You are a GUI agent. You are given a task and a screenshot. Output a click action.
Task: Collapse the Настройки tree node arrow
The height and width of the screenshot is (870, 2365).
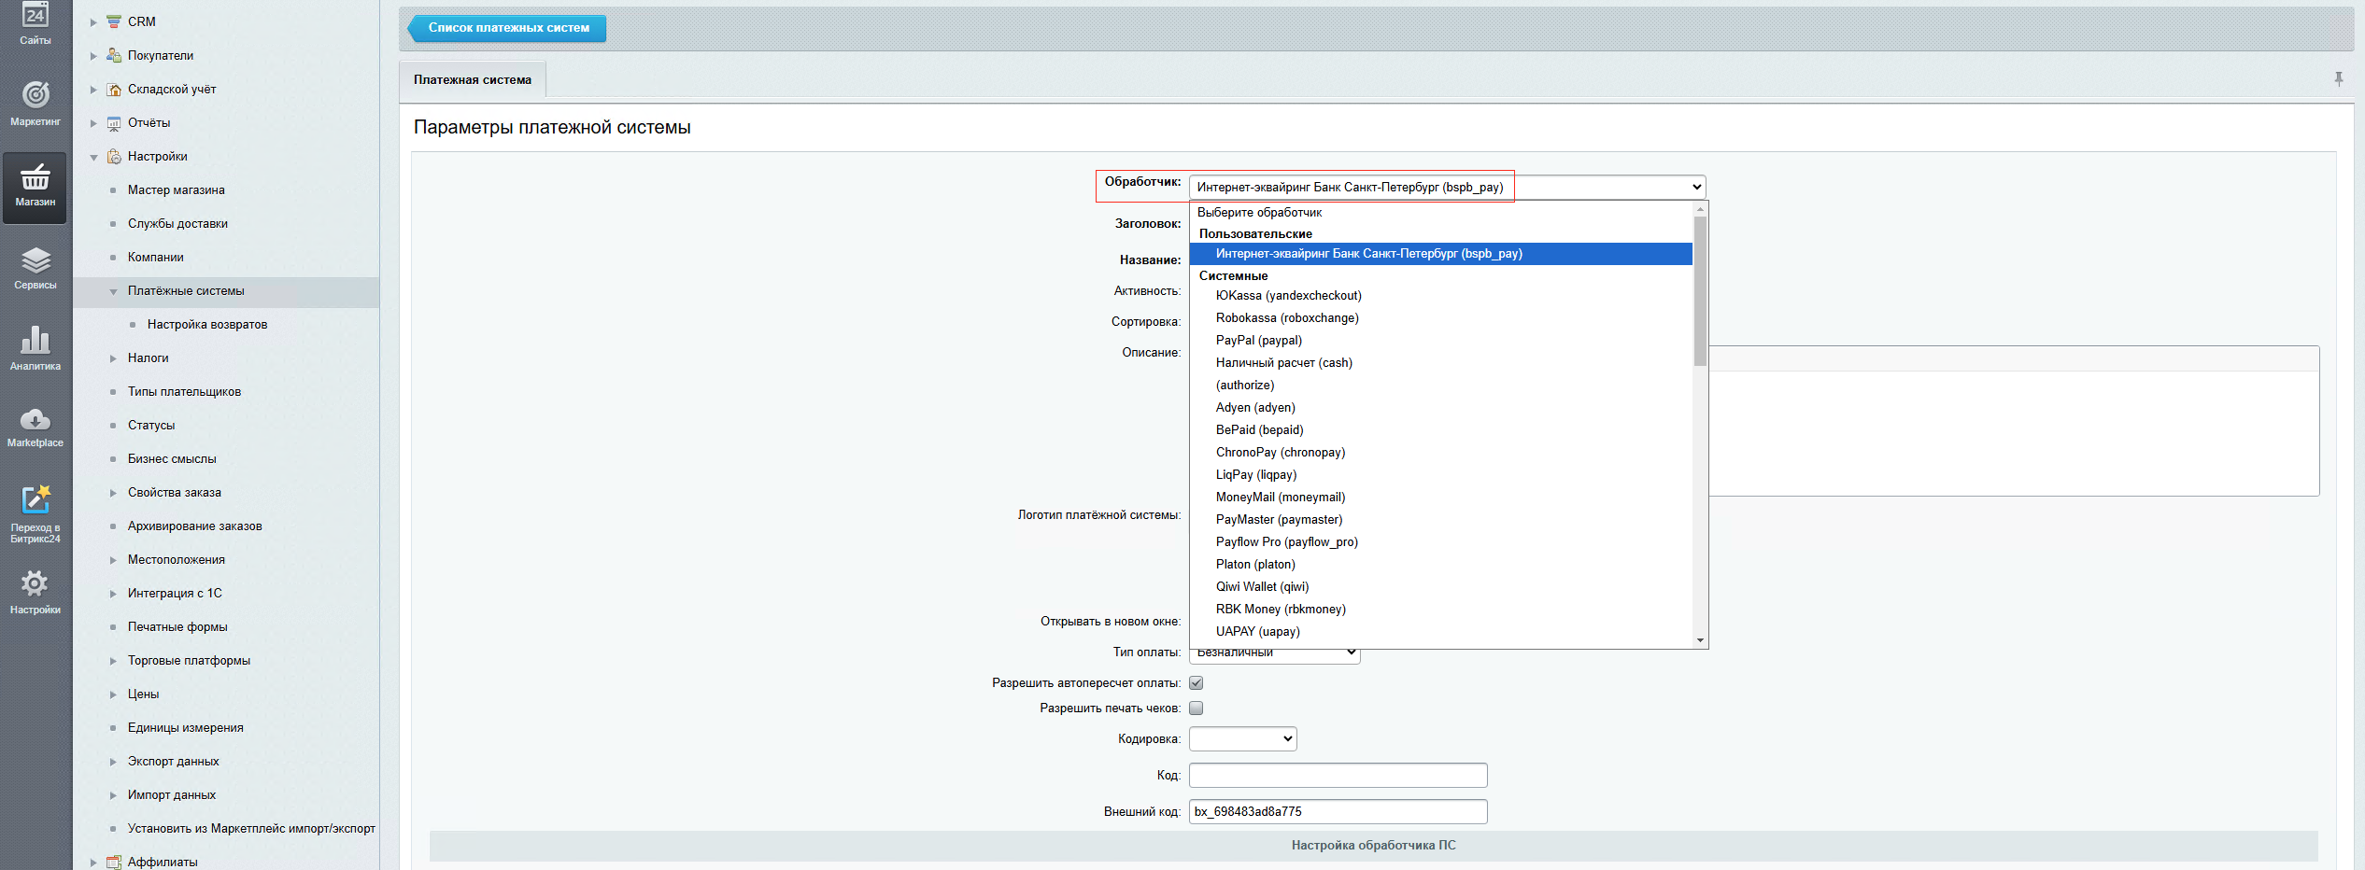[93, 157]
